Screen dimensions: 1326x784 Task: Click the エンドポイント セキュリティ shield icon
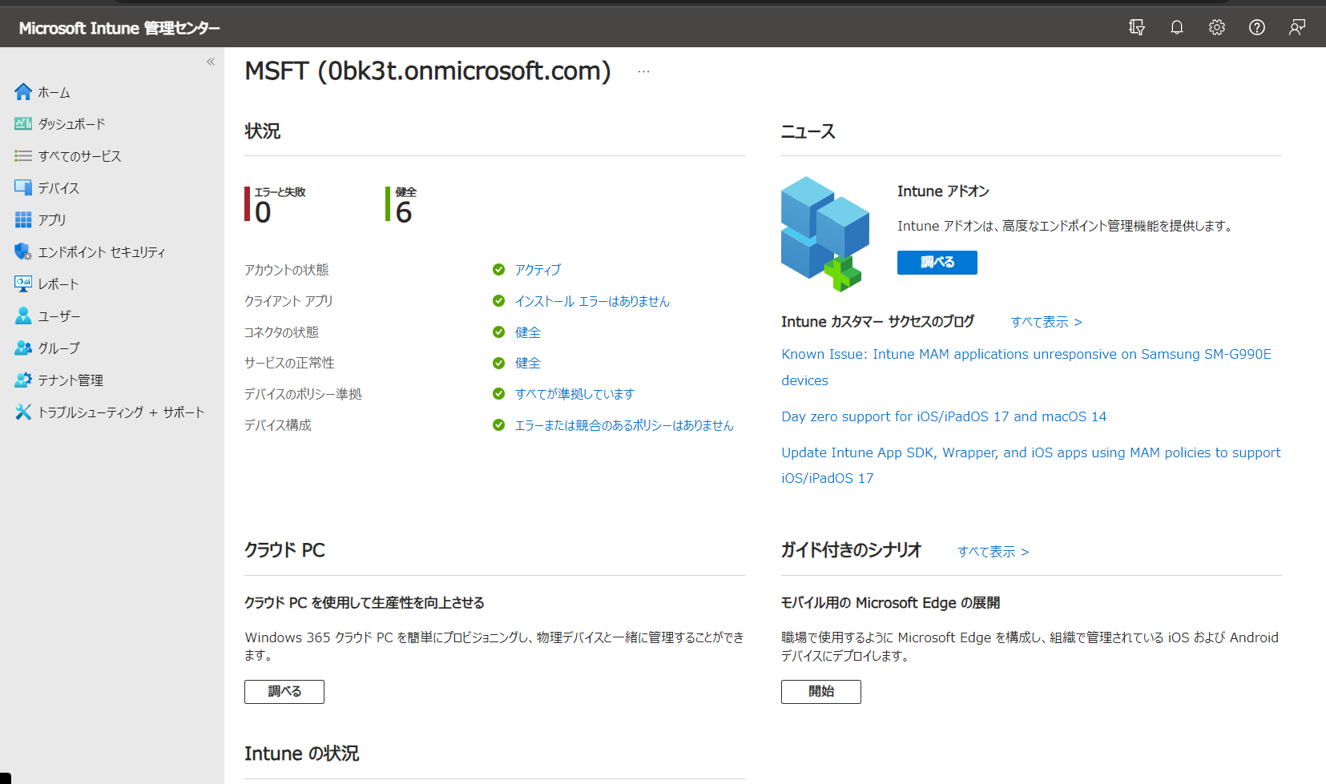point(23,251)
